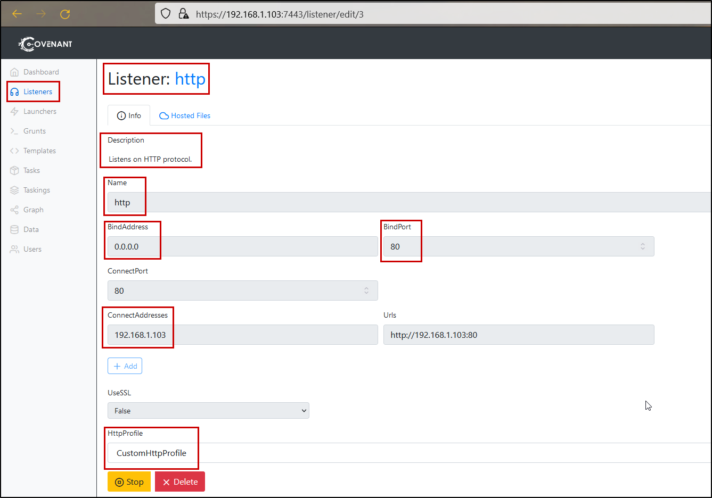This screenshot has height=498, width=712.
Task: Switch to the Hosted Files tab
Action: tap(185, 115)
